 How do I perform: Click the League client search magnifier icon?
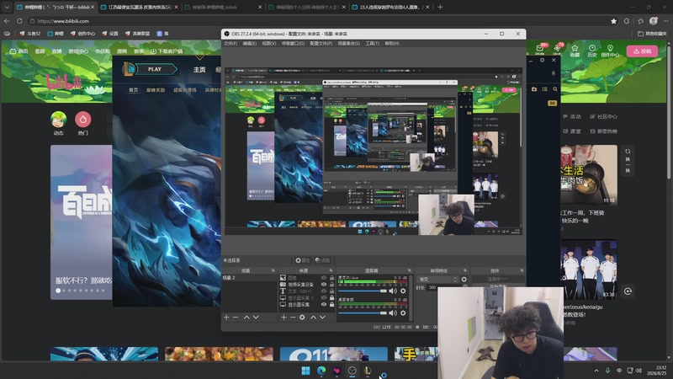coord(555,89)
